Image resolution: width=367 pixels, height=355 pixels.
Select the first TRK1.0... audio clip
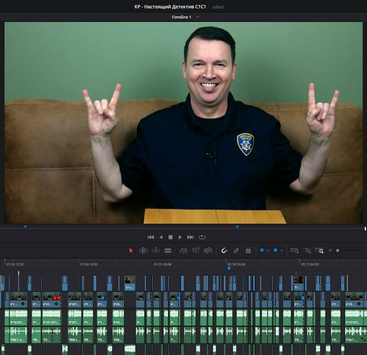click(x=18, y=335)
